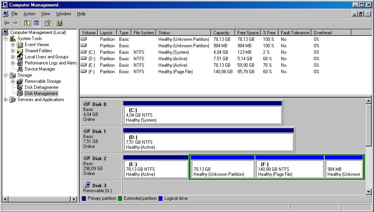
Task: Toggle the Show/Hide Console Tree button
Action: pos(36,23)
